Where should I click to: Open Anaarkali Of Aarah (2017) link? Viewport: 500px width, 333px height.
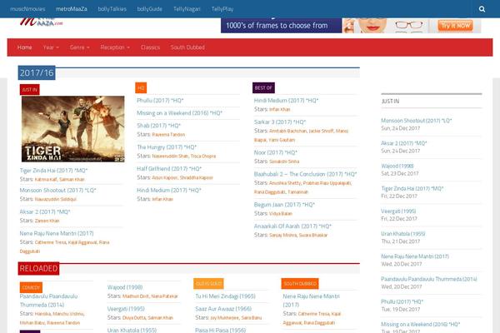point(292,226)
